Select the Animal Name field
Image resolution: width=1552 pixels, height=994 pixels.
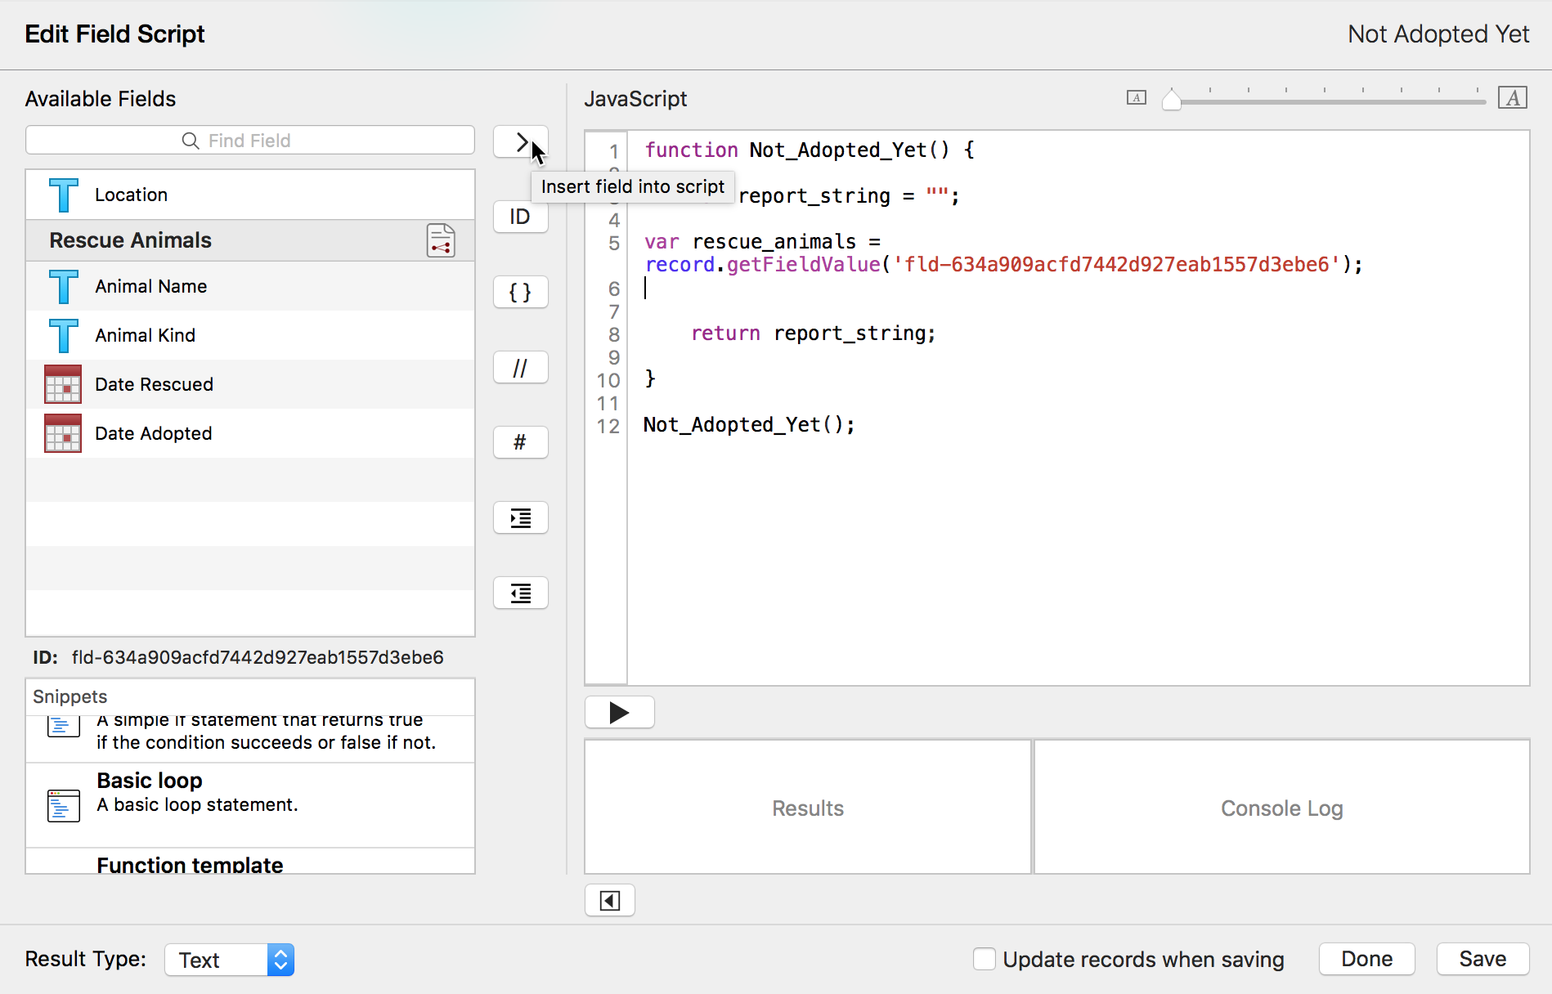(250, 286)
